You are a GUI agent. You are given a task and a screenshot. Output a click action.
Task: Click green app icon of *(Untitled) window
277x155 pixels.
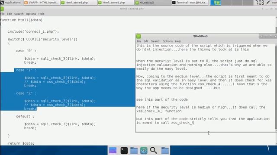(138, 36)
